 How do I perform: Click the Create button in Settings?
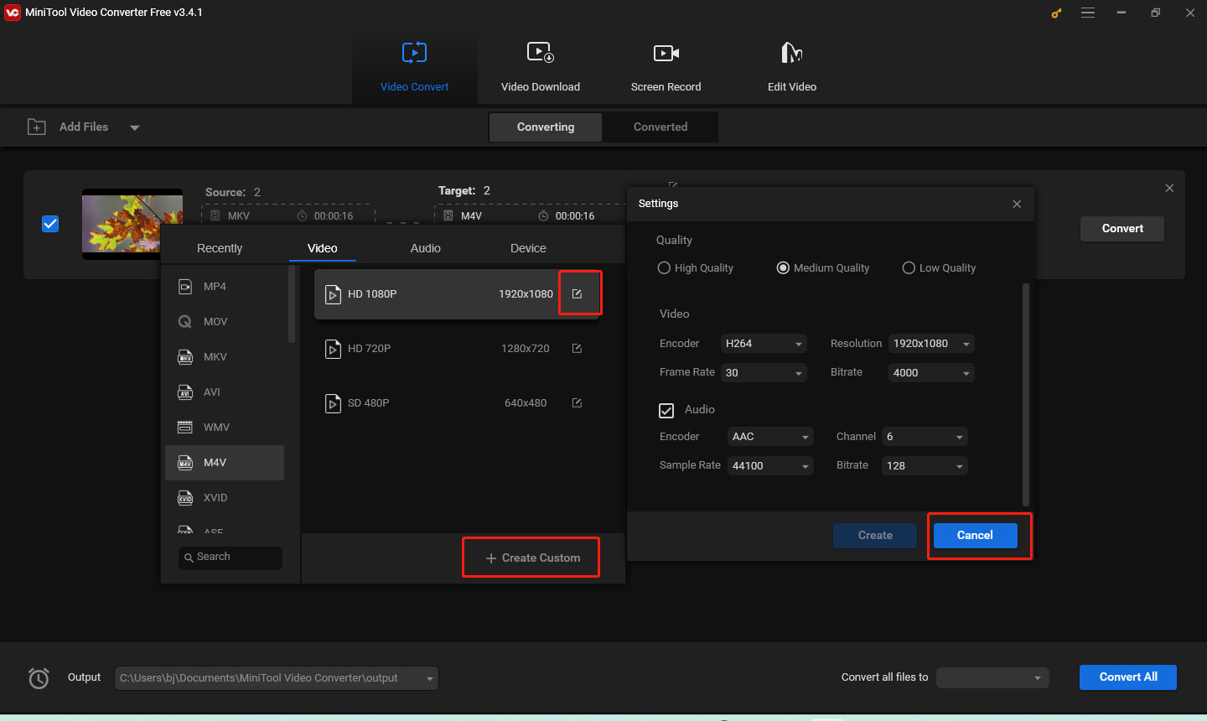click(875, 536)
